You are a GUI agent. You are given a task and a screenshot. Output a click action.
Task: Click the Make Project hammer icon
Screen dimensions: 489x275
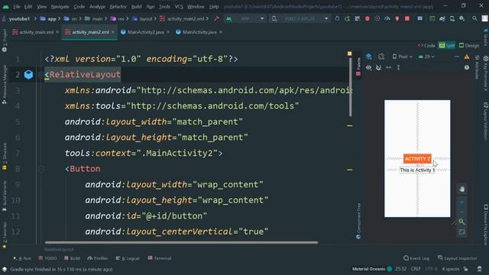tap(216, 18)
